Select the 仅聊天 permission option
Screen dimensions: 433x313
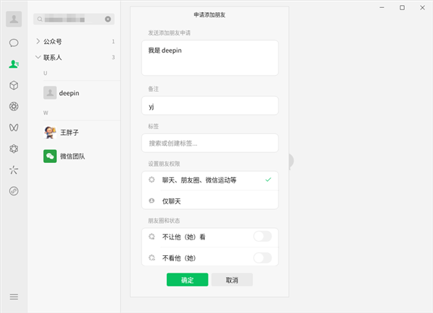pyautogui.click(x=210, y=200)
